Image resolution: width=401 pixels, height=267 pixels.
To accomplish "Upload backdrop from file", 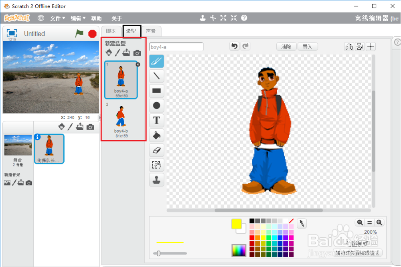I will pyautogui.click(x=21, y=182).
